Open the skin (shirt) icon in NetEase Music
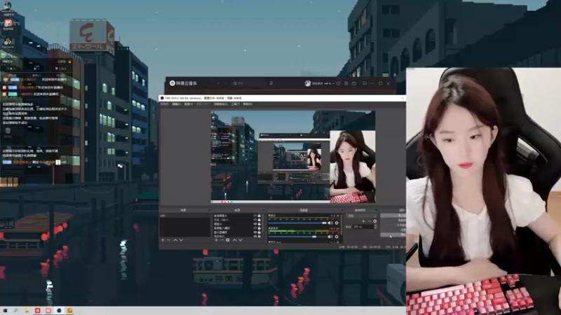561x315 pixels. 339,83
